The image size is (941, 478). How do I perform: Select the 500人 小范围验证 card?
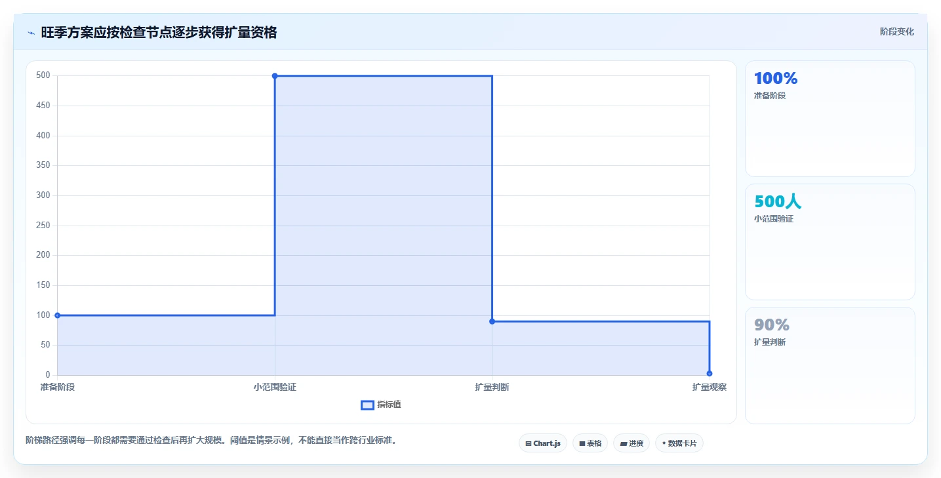(830, 242)
